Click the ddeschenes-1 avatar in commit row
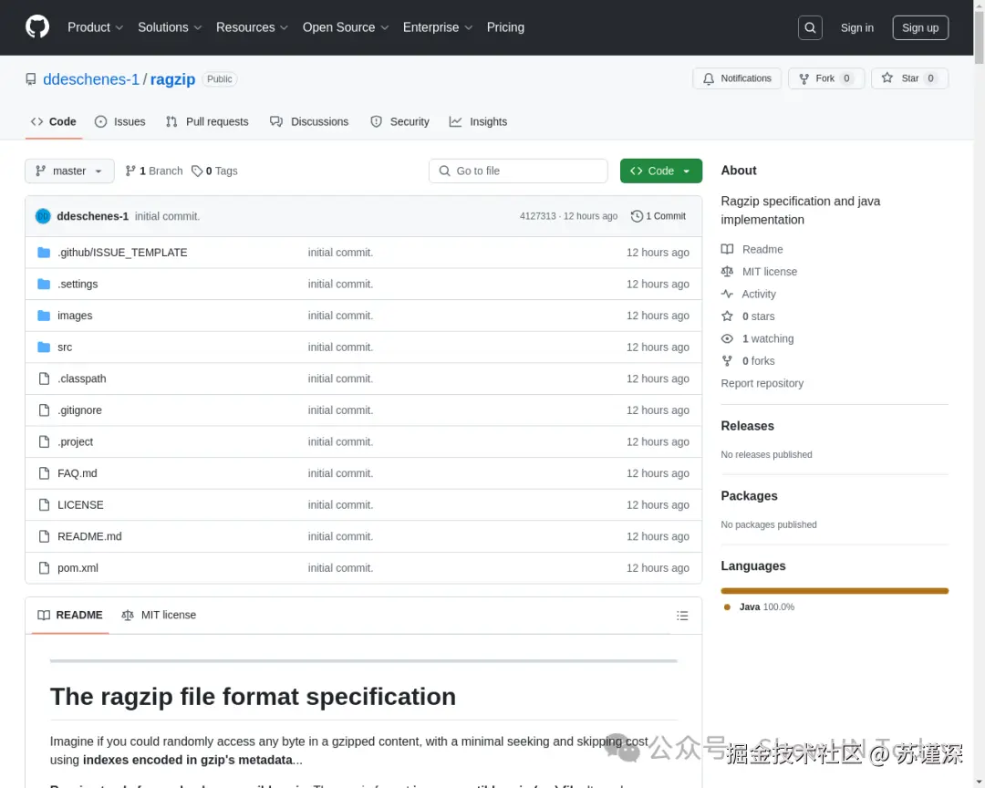 43,216
